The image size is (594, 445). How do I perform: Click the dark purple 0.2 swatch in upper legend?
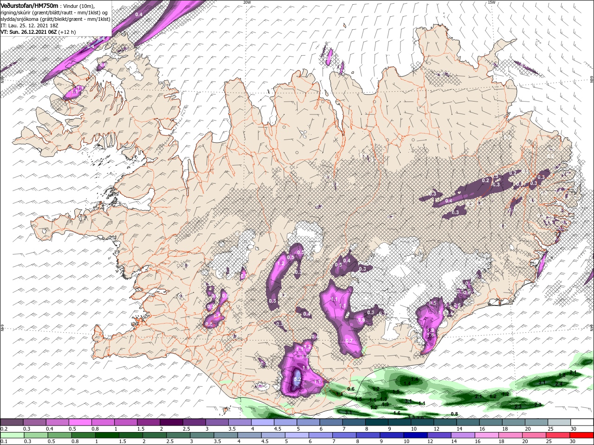pyautogui.click(x=12, y=422)
